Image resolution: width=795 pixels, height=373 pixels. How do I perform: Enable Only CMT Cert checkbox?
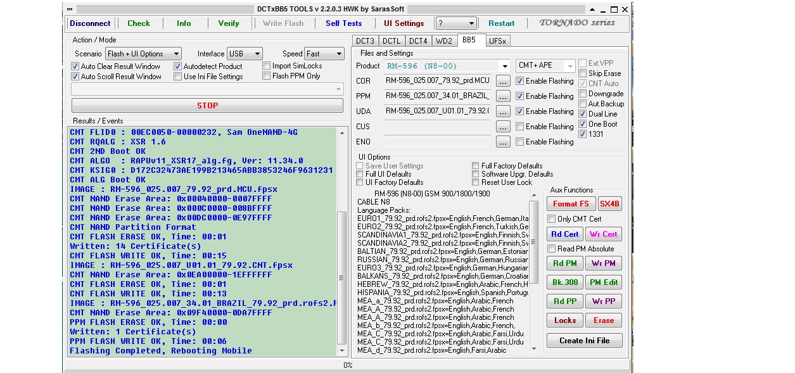pyautogui.click(x=551, y=219)
